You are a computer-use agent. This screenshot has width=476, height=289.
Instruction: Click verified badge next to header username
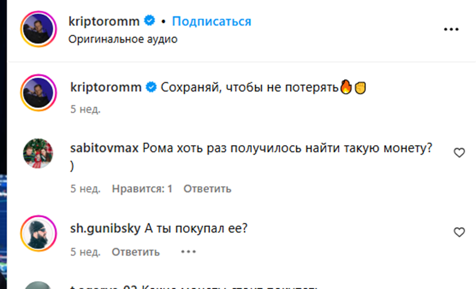pyautogui.click(x=149, y=21)
